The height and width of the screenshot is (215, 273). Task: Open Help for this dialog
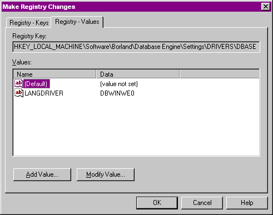247,203
